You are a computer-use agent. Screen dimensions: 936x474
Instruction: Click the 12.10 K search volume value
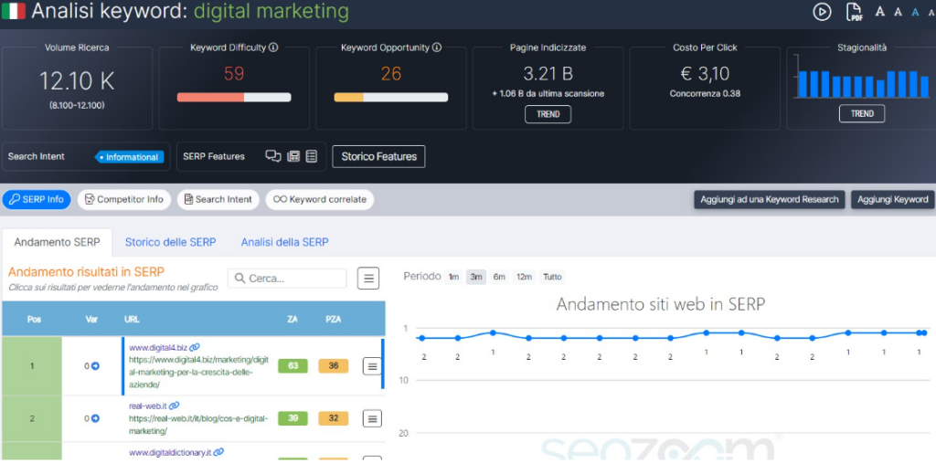77,81
